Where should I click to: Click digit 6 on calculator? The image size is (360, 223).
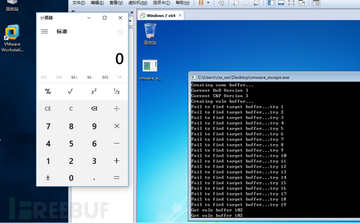(x=94, y=144)
